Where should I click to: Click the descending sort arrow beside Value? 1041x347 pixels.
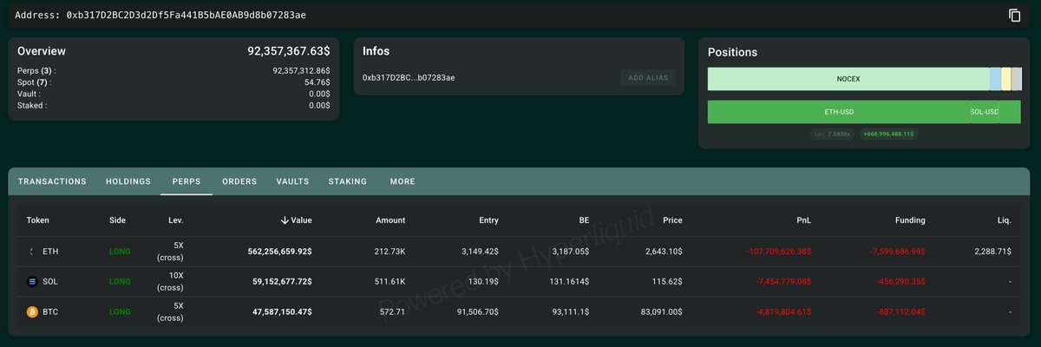click(285, 220)
